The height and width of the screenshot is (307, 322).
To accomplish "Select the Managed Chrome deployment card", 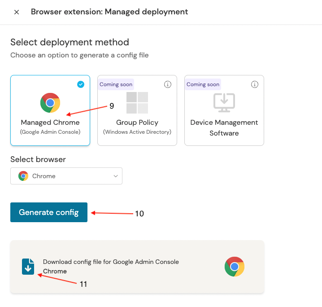I will pyautogui.click(x=50, y=110).
